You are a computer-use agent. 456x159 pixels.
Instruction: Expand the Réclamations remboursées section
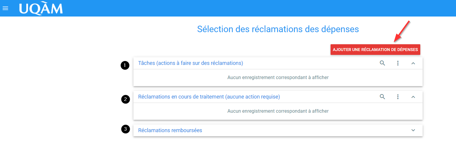click(413, 130)
